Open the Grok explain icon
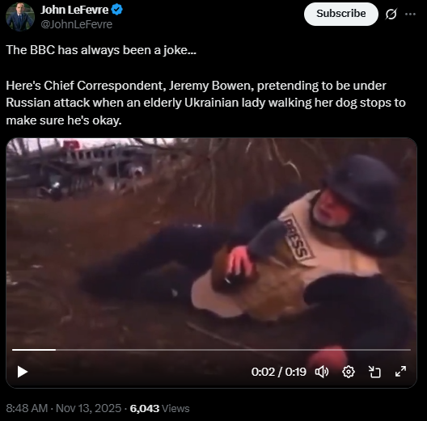427x421 pixels. tap(391, 14)
